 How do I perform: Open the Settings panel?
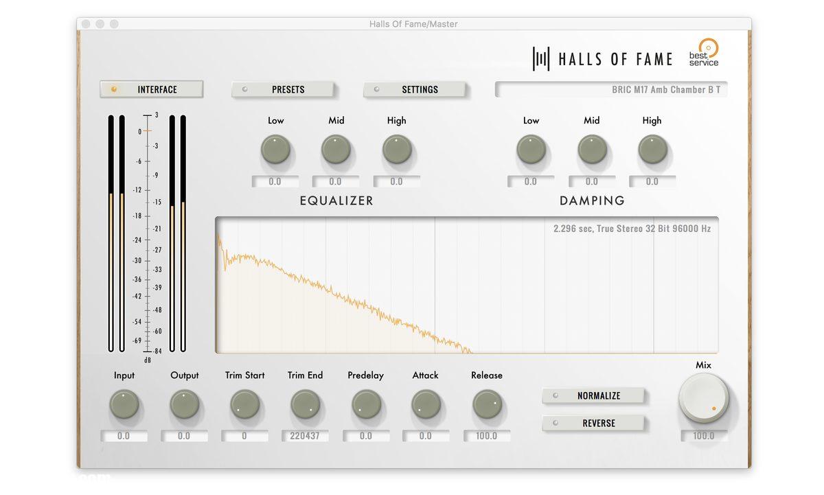coord(414,90)
